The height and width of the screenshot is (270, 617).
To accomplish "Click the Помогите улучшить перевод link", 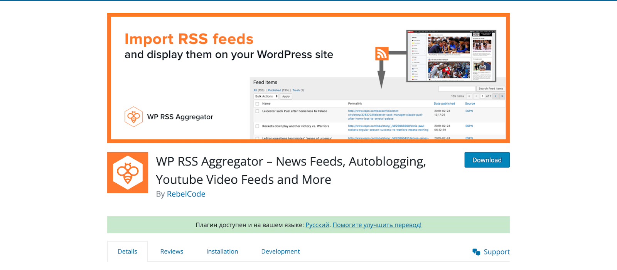I will (x=377, y=225).
